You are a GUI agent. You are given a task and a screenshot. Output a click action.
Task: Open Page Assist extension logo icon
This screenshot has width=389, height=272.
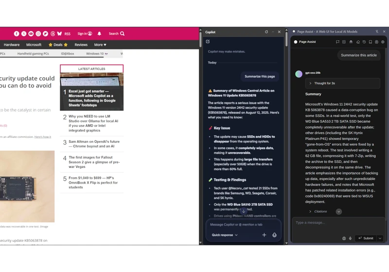pos(296,42)
